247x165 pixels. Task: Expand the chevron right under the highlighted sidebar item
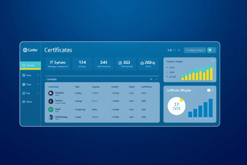point(38,75)
